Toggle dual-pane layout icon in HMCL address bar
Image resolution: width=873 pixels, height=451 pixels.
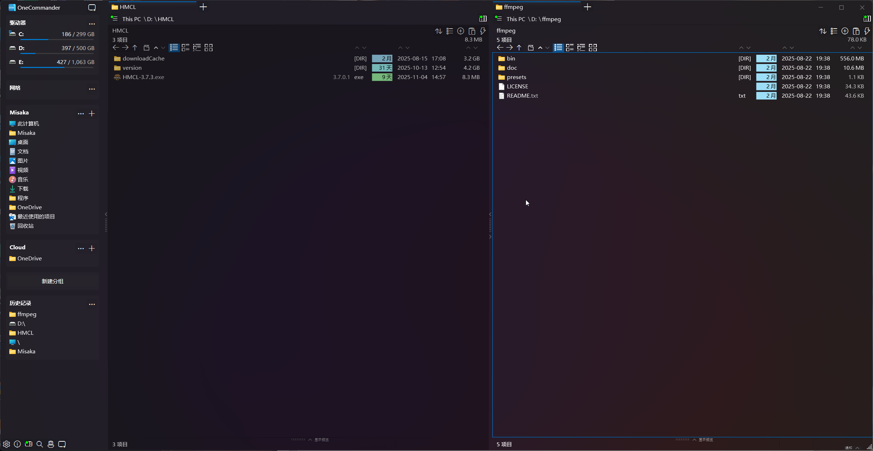click(x=483, y=19)
